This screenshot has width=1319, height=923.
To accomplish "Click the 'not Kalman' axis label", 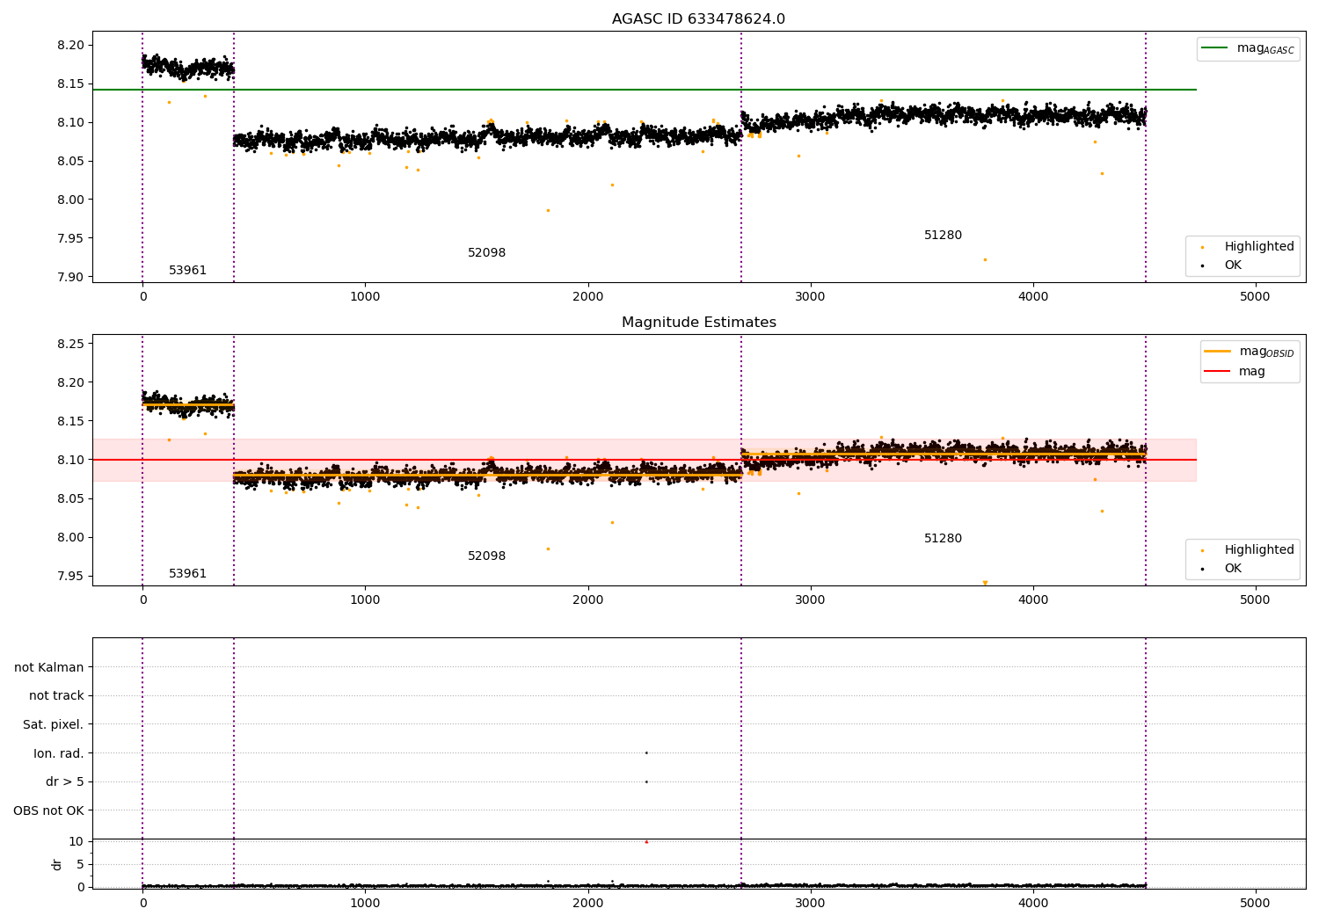I will pyautogui.click(x=49, y=667).
